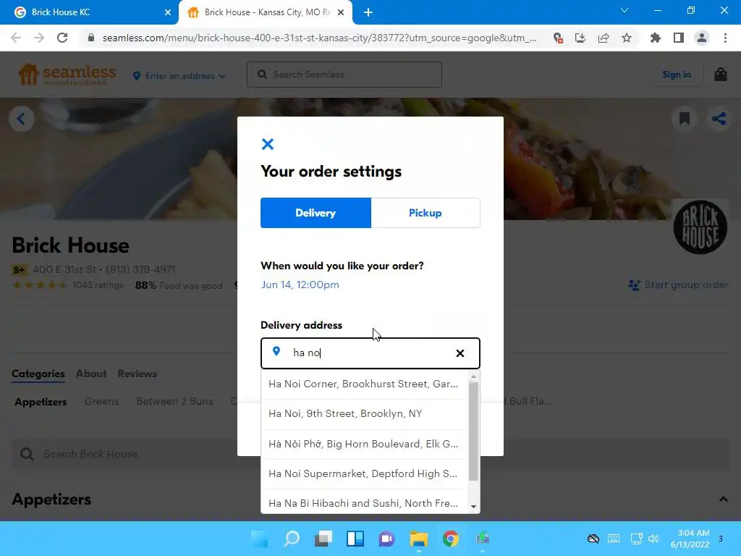Viewport: 741px width, 556px height.
Task: Click the suggestion list scroll down arrow
Action: [473, 507]
